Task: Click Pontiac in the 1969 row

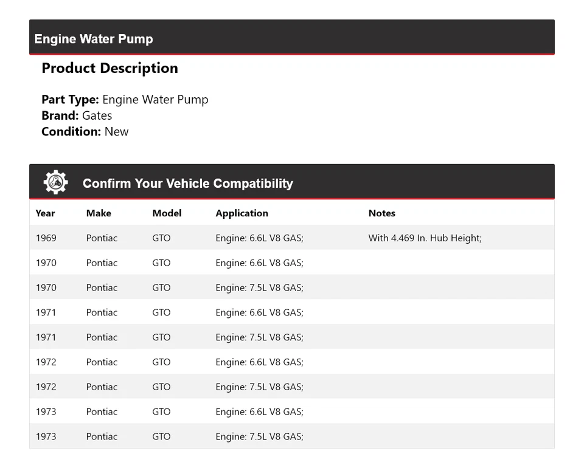Action: [102, 238]
